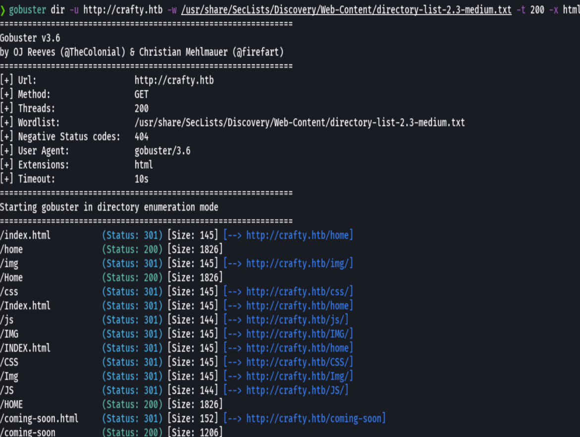Open the http://crafty.htb/img/ link
Image resolution: width=580 pixels, height=437 pixels.
[x=298, y=263]
